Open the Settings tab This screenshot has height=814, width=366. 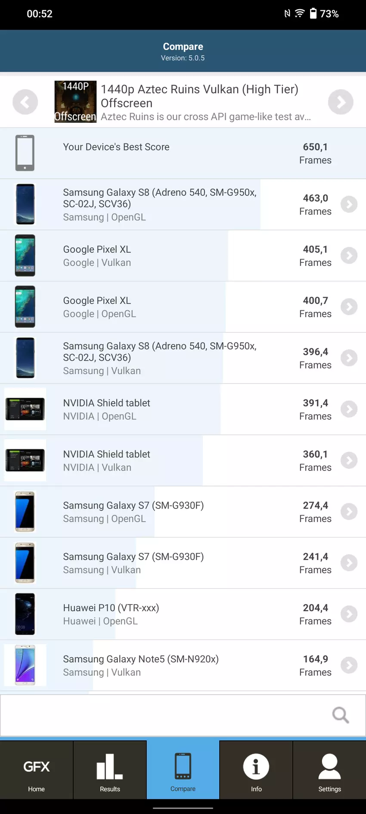coord(329,772)
